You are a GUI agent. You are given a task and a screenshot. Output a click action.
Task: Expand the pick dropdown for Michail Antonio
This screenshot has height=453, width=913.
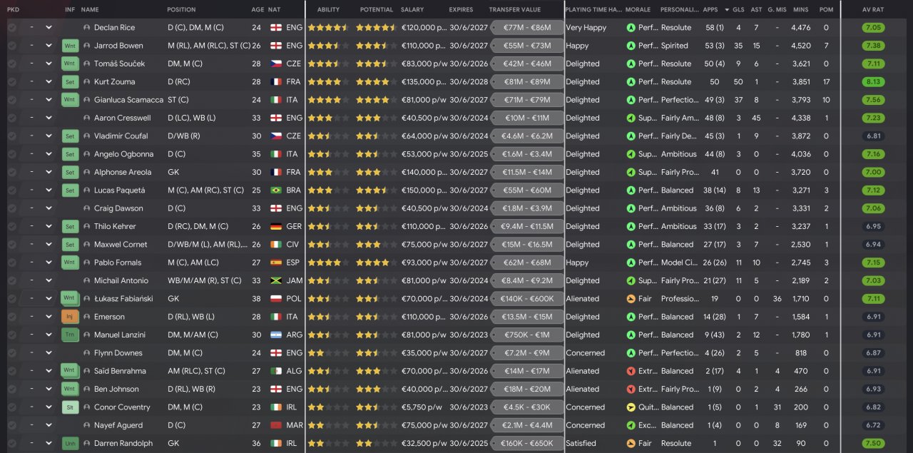(x=49, y=281)
